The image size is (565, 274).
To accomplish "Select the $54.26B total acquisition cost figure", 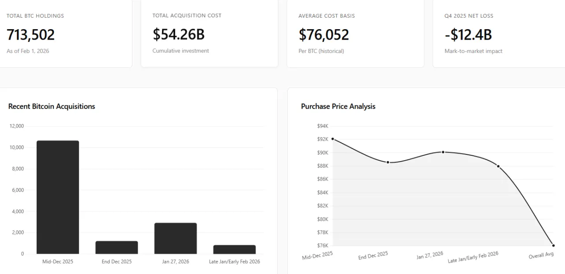I will [178, 34].
